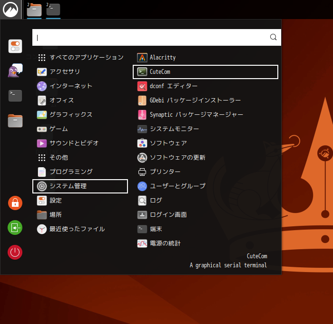Select システム管理 category
333x324 pixels.
(80, 186)
